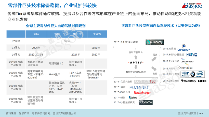Click the 推出激光雷达产品 cell
Screen dimensions: 209x117
pos(57,87)
